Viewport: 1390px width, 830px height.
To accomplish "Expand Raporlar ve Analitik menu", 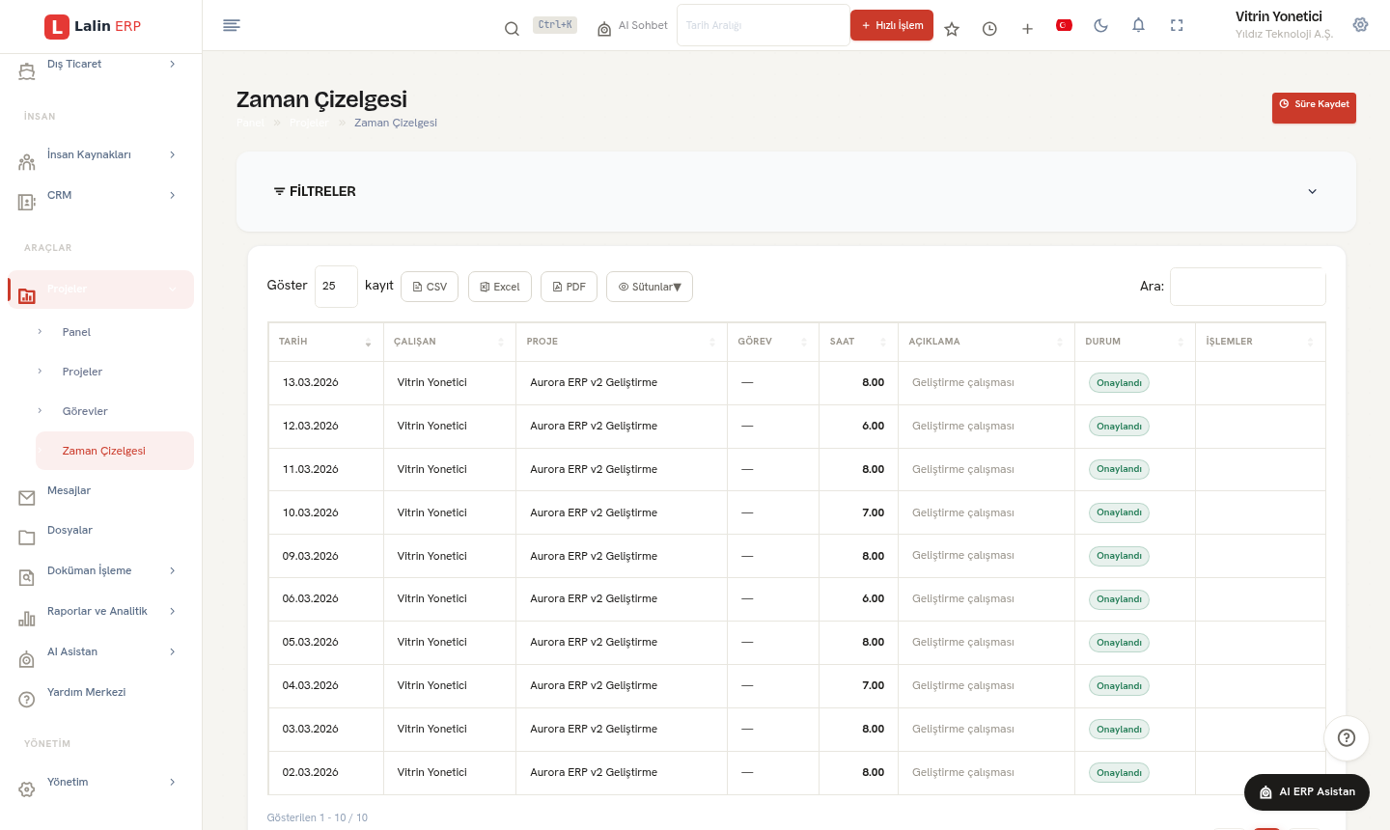I will click(x=100, y=611).
